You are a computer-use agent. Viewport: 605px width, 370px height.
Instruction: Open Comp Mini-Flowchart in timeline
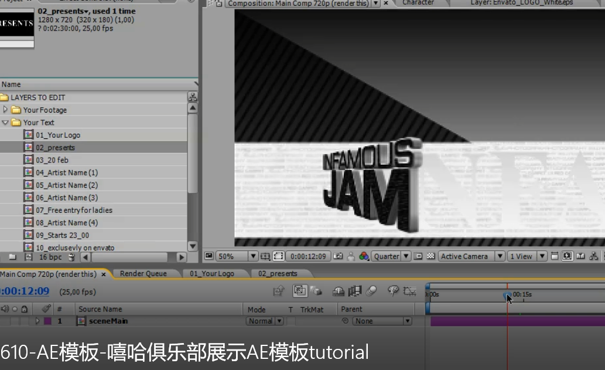click(x=278, y=291)
